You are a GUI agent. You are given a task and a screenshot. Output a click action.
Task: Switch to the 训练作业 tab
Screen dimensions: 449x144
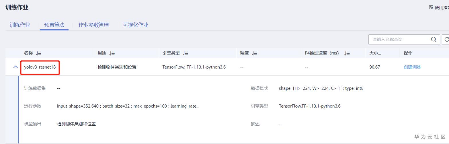click(20, 25)
